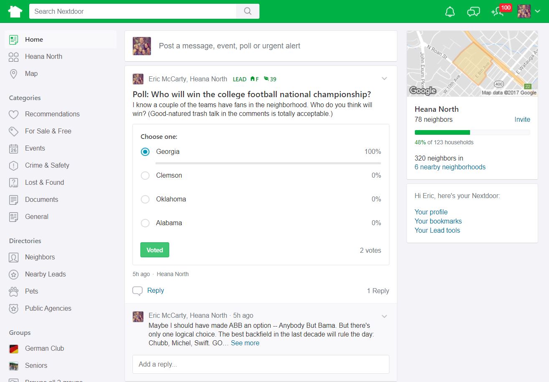This screenshot has width=549, height=382.
Task: Click the Pets category icon
Action: click(13, 291)
